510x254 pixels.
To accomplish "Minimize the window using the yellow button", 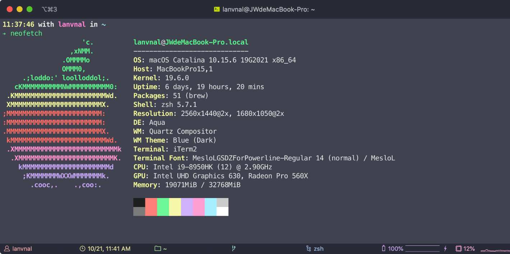I will point(20,9).
